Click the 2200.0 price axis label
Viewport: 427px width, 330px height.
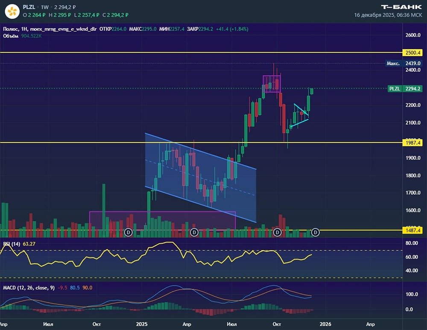point(413,105)
